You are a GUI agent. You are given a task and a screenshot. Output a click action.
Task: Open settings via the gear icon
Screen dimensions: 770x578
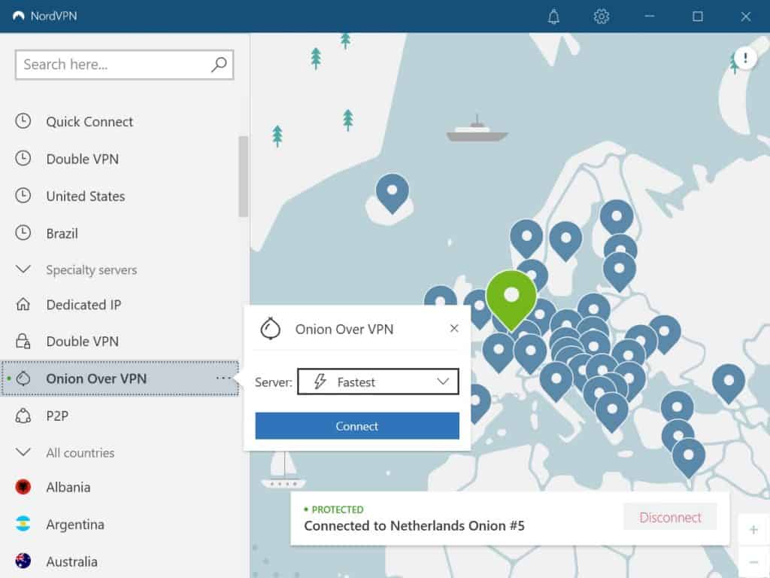point(601,16)
